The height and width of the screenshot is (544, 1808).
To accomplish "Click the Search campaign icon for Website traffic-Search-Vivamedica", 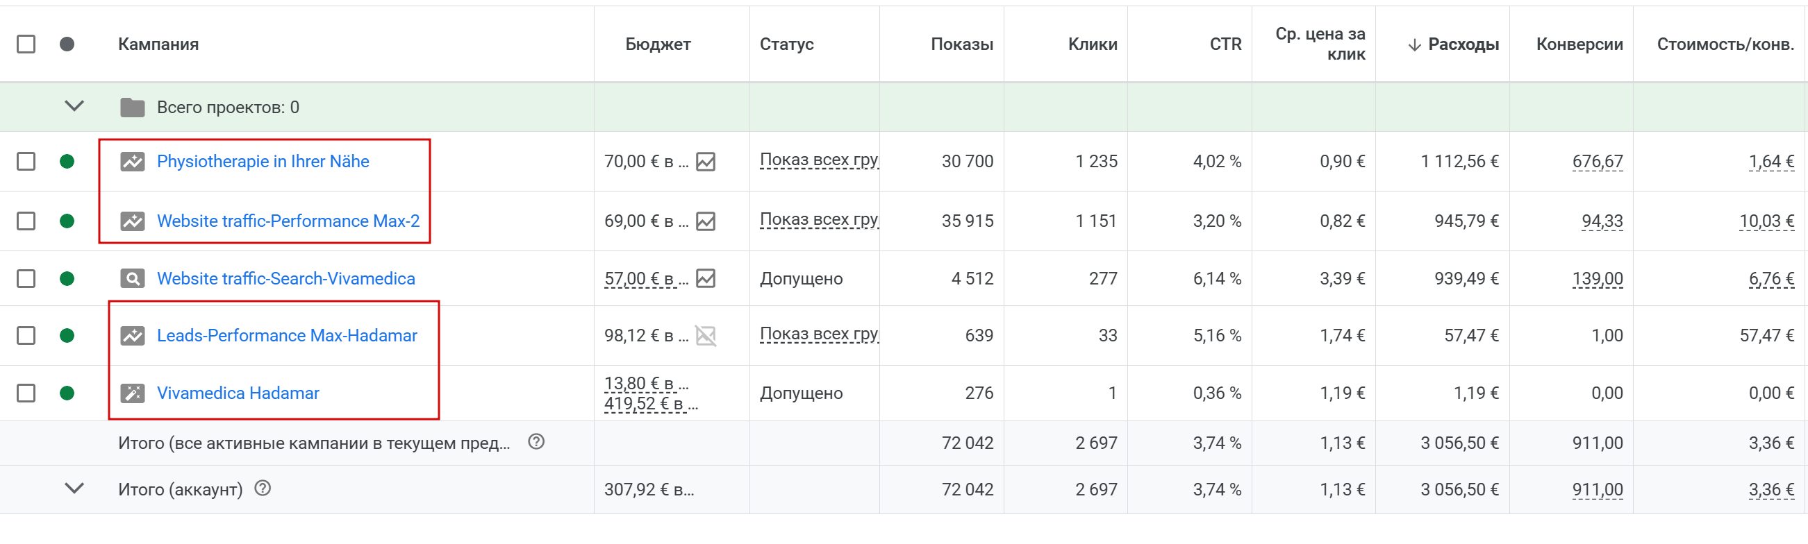I will [x=132, y=279].
